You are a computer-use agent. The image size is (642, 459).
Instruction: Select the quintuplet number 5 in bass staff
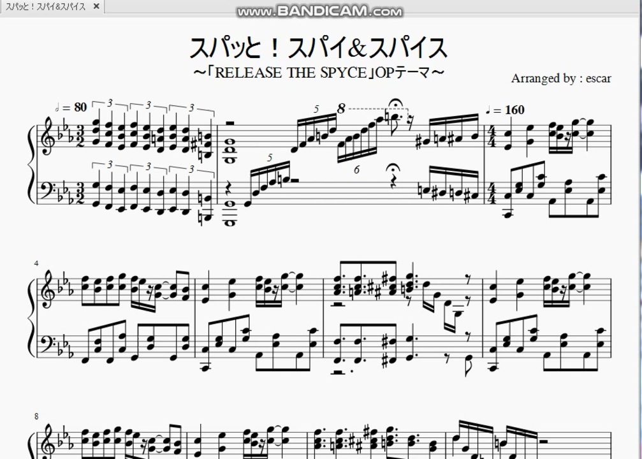point(270,157)
